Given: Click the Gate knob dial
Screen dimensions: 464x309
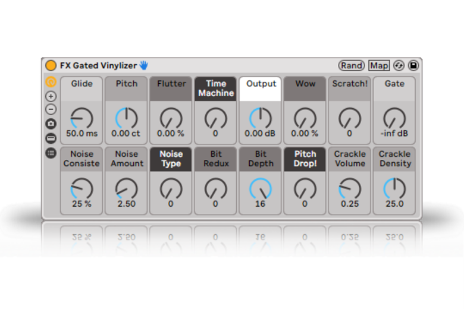Looking at the screenshot, I should point(394,119).
